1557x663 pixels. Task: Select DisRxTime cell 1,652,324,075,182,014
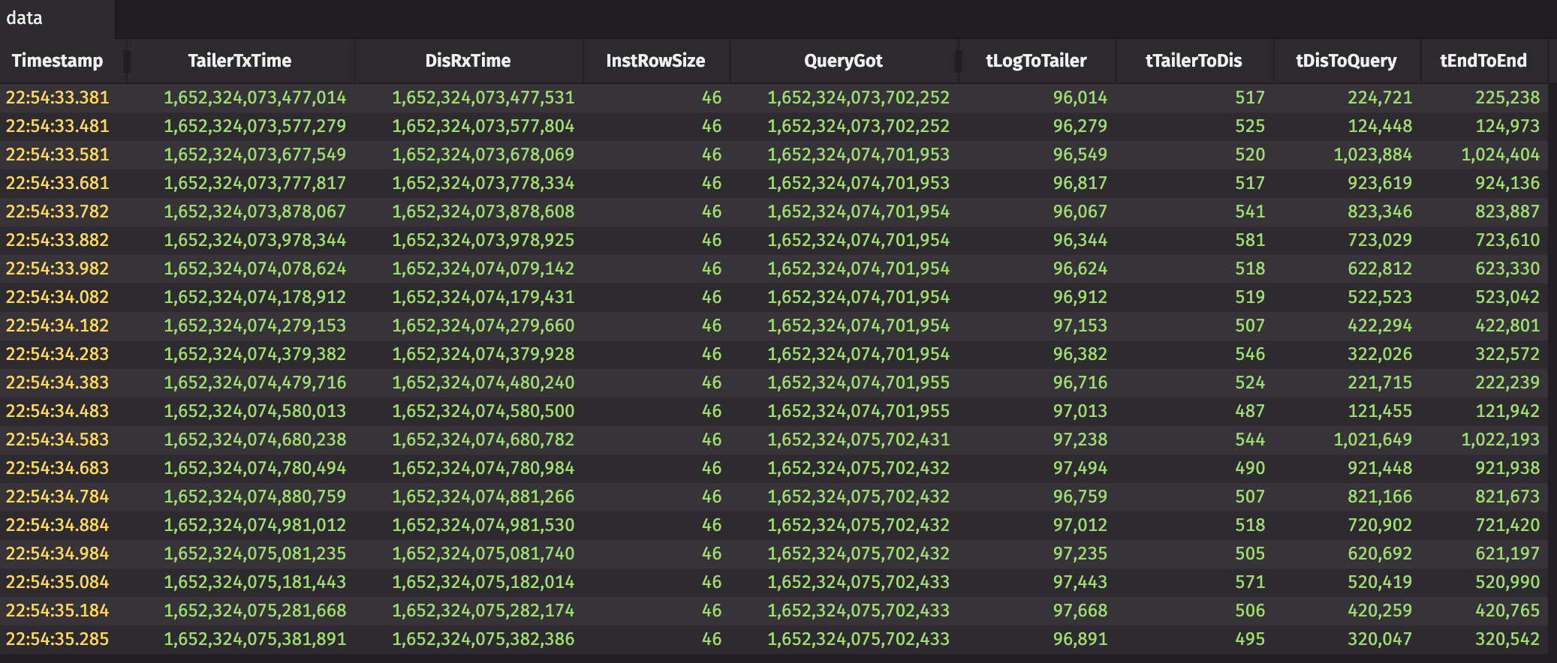point(483,582)
